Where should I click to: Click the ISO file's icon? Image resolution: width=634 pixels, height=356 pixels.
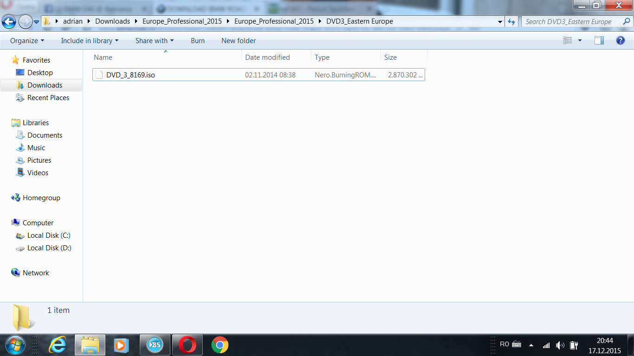(x=99, y=75)
